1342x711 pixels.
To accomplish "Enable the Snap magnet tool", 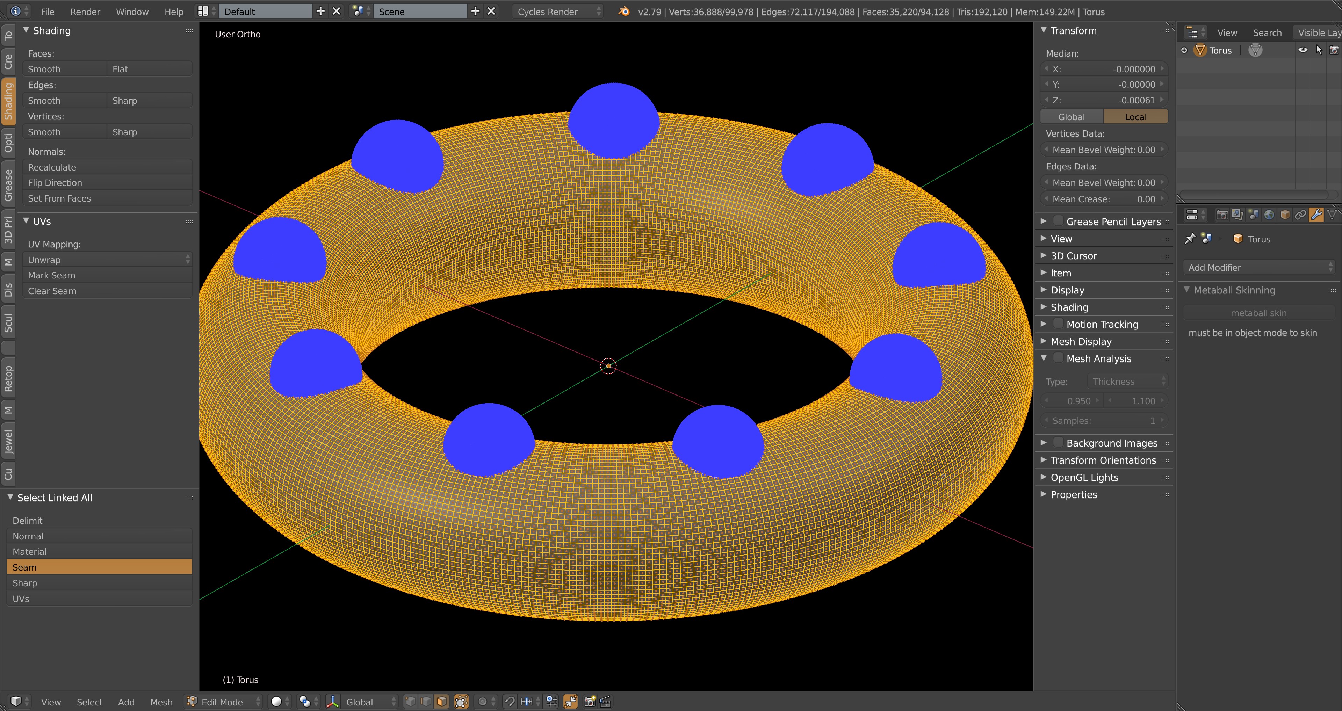I will [510, 702].
